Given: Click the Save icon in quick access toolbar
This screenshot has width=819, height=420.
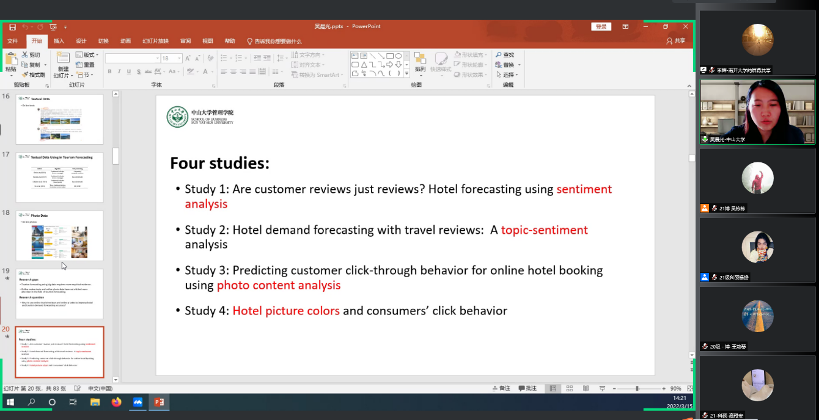Looking at the screenshot, I should pos(12,27).
